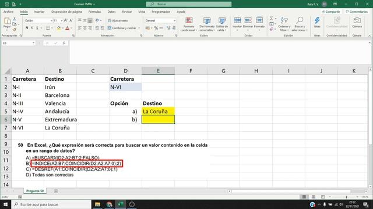Toggle Negrita bold N button
The image size is (373, 209).
[27, 28]
